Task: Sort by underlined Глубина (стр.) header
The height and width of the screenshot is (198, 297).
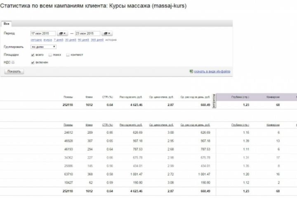Action: (240, 125)
